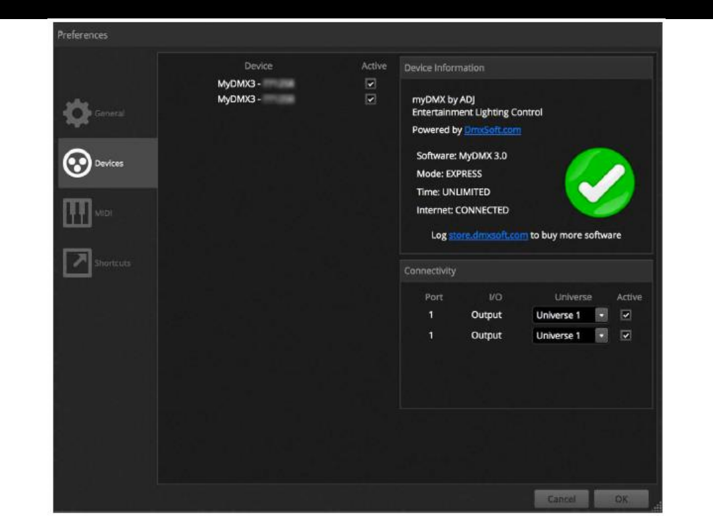The height and width of the screenshot is (516, 713).
Task: Open second Universe 1 dropdown
Action: tap(570, 336)
